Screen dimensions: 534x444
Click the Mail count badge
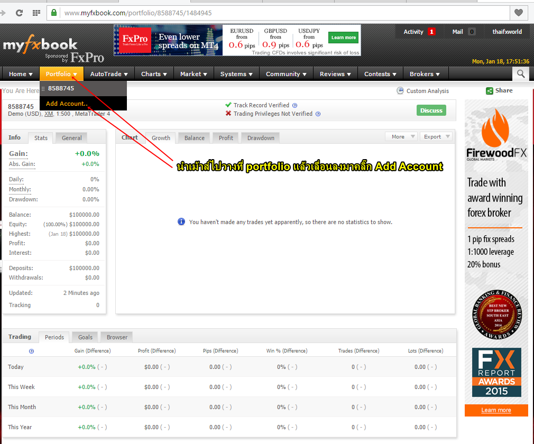(x=472, y=32)
